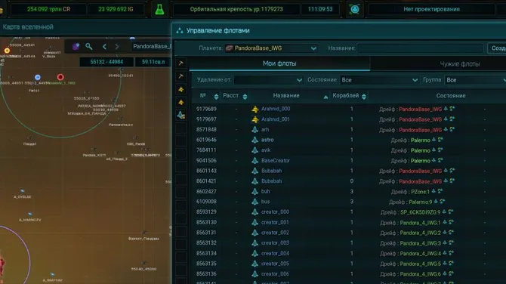Click the Palermo link in the BaseCreator row
This screenshot has height=284, width=506.
pyautogui.click(x=420, y=161)
